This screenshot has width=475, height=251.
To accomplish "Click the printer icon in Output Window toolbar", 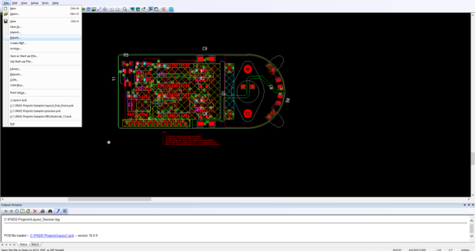I will pos(43,211).
